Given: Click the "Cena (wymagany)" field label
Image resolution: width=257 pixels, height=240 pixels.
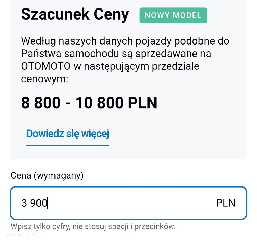Looking at the screenshot, I should [x=47, y=176].
